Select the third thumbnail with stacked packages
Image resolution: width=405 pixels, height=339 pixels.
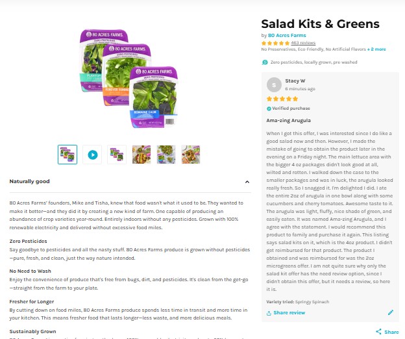[117, 155]
